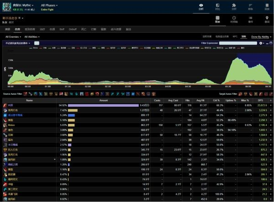This screenshot has height=202, width=274.
Task: Toggle the NPC view option
Action: tap(235, 36)
